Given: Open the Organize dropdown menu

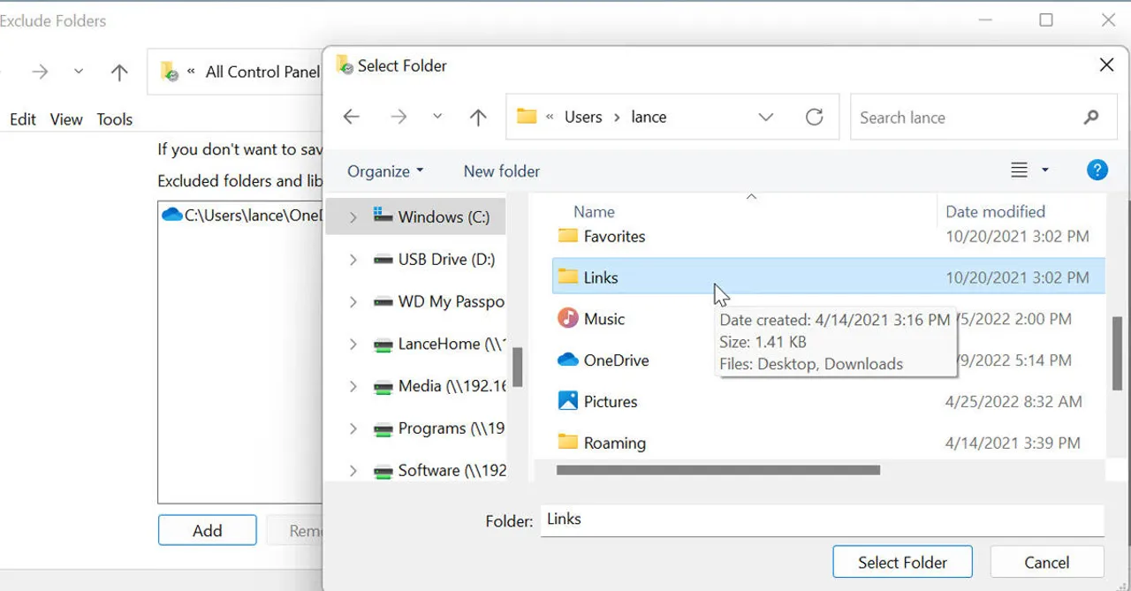Looking at the screenshot, I should pyautogui.click(x=385, y=171).
